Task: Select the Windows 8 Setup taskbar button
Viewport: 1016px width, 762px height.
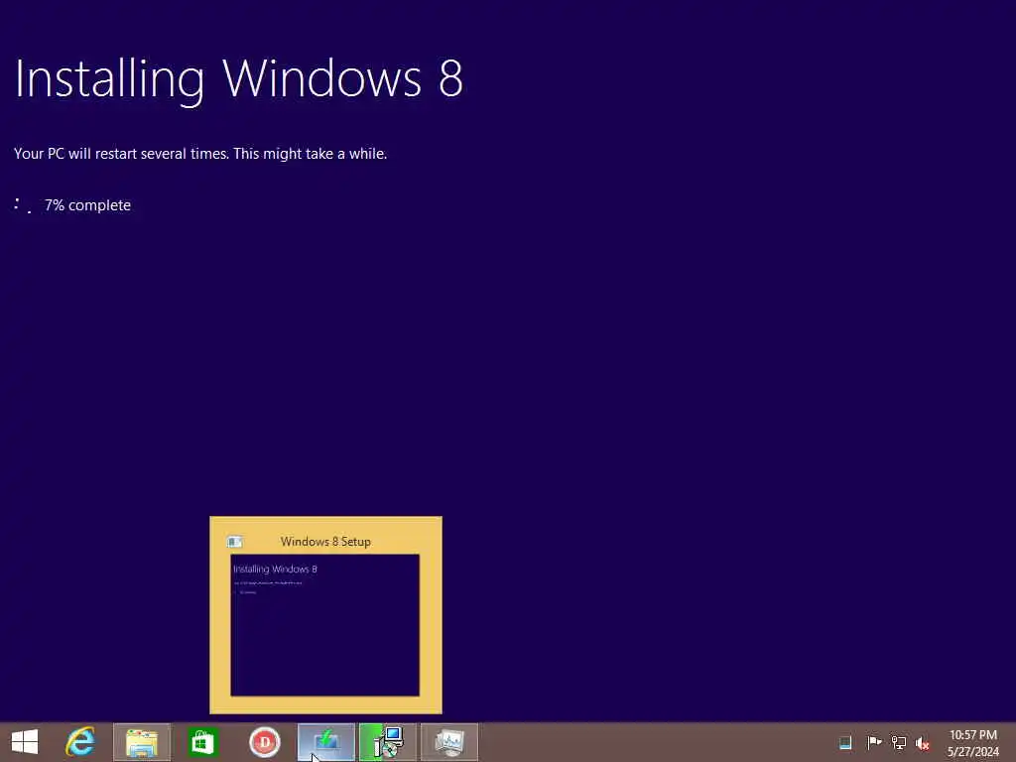Action: (325, 742)
